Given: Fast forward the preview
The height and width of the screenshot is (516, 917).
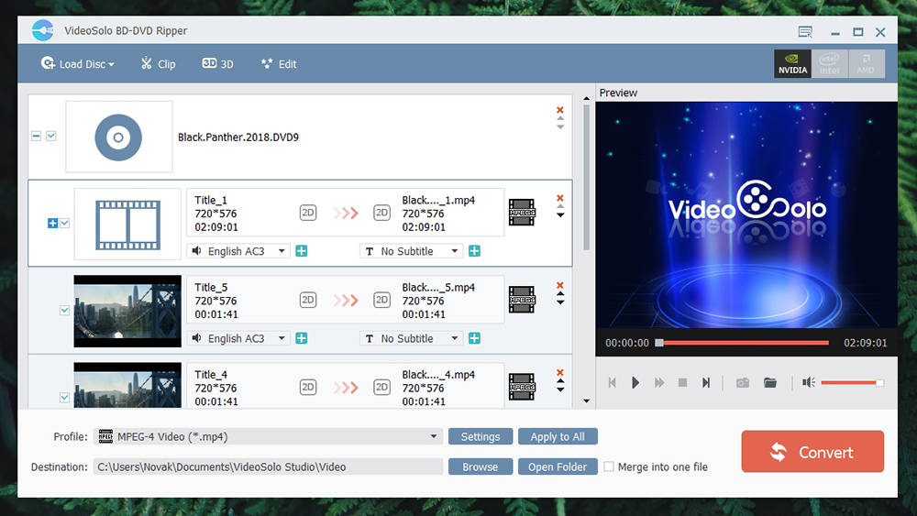Looking at the screenshot, I should pyautogui.click(x=659, y=382).
